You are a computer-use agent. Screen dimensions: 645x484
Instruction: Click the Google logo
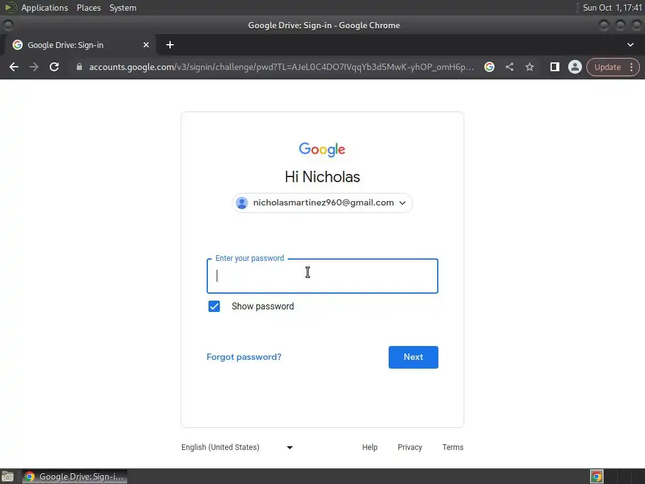click(x=322, y=150)
